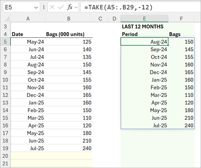The image size is (201, 168).
Task: Select cell A10 with Oct-24
Action: tap(28, 80)
